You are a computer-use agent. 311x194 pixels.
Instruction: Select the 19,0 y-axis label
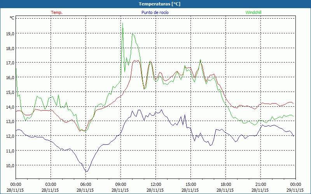[10, 33]
